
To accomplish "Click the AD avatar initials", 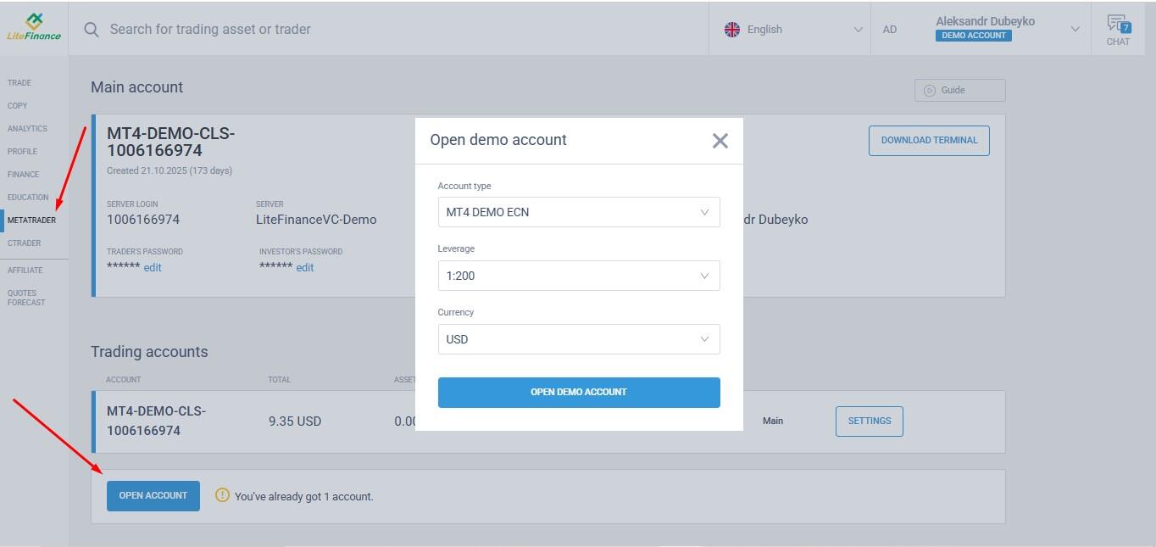I will click(889, 29).
